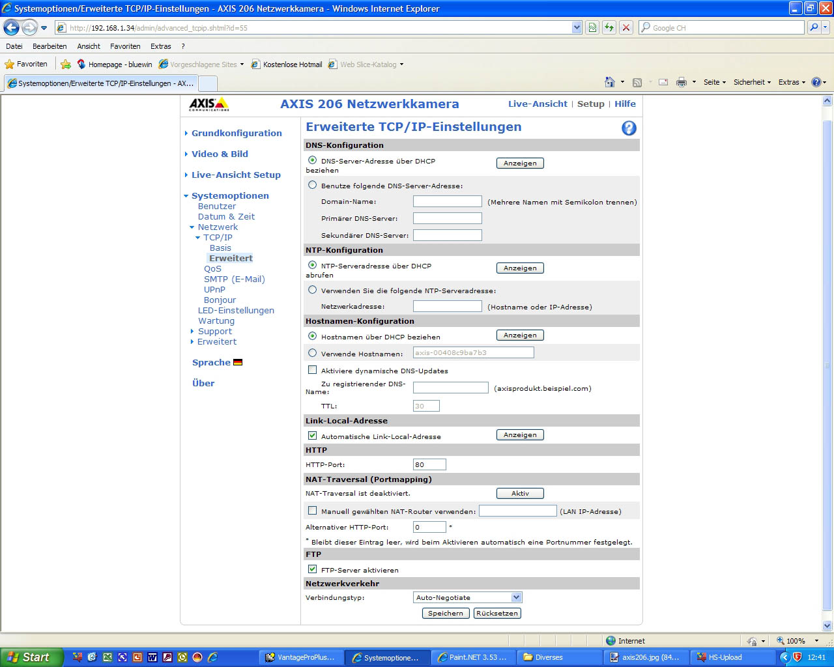Uncheck 'FTP-Server aktivieren' checkbox
This screenshot has width=834, height=667.
click(313, 569)
